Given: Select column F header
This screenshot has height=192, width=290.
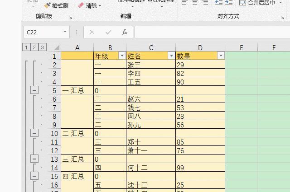Looking at the screenshot, I should coord(274,47).
